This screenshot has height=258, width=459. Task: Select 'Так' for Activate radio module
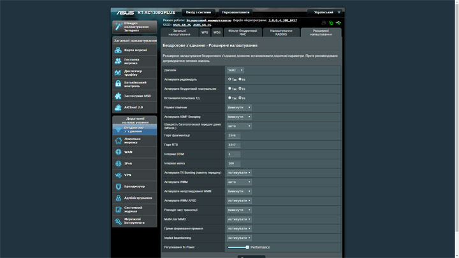click(x=229, y=79)
